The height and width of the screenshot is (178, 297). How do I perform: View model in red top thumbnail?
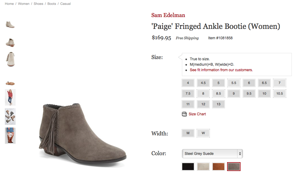[x=10, y=97]
